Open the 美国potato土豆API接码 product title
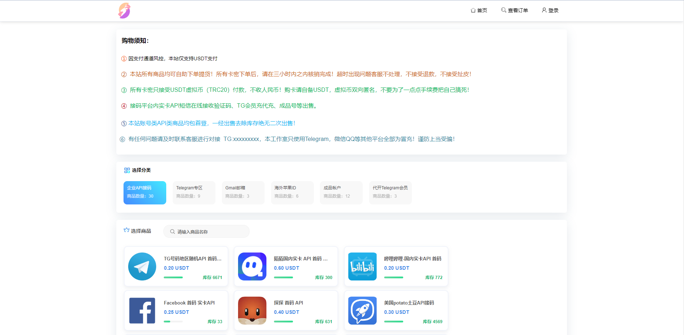Screen dimensions: 684x335 (409, 303)
